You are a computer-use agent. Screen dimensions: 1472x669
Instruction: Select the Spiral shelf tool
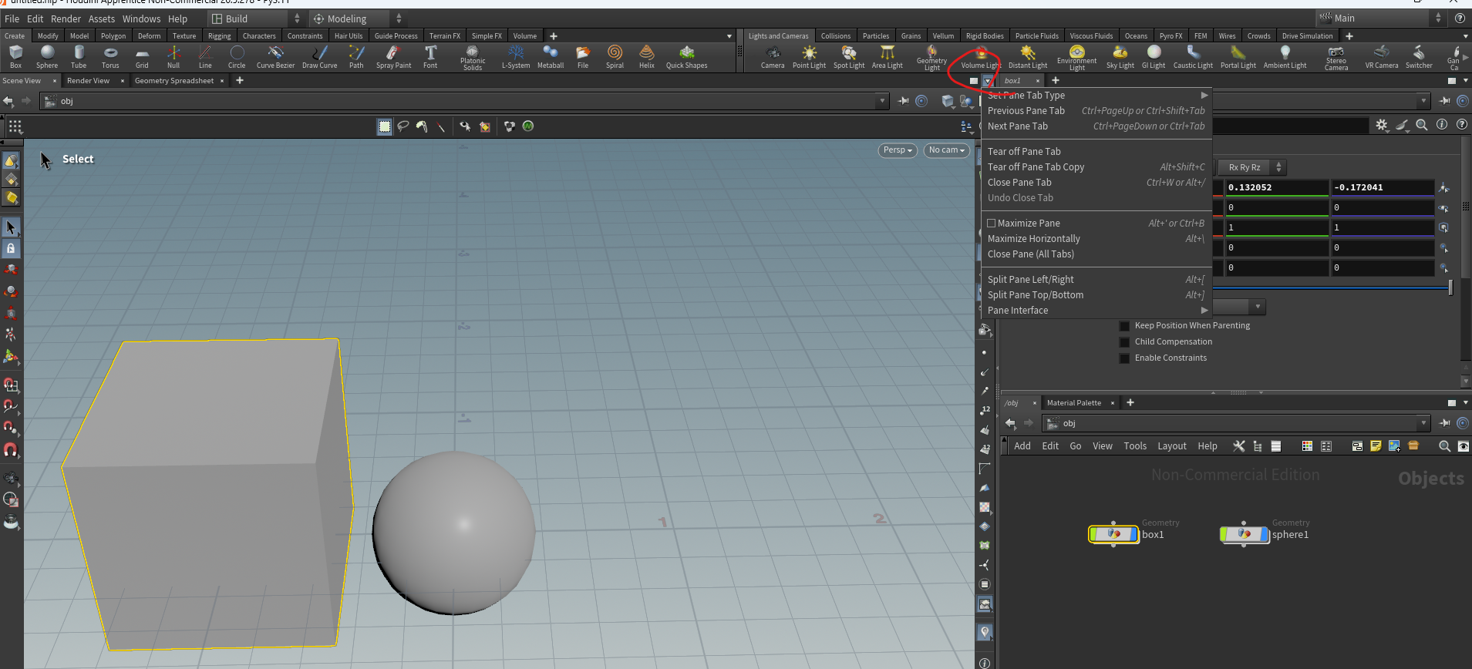pyautogui.click(x=615, y=56)
